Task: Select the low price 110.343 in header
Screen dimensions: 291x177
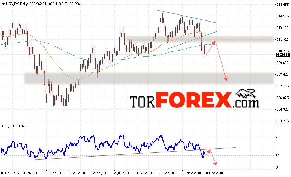Action: click(x=62, y=4)
